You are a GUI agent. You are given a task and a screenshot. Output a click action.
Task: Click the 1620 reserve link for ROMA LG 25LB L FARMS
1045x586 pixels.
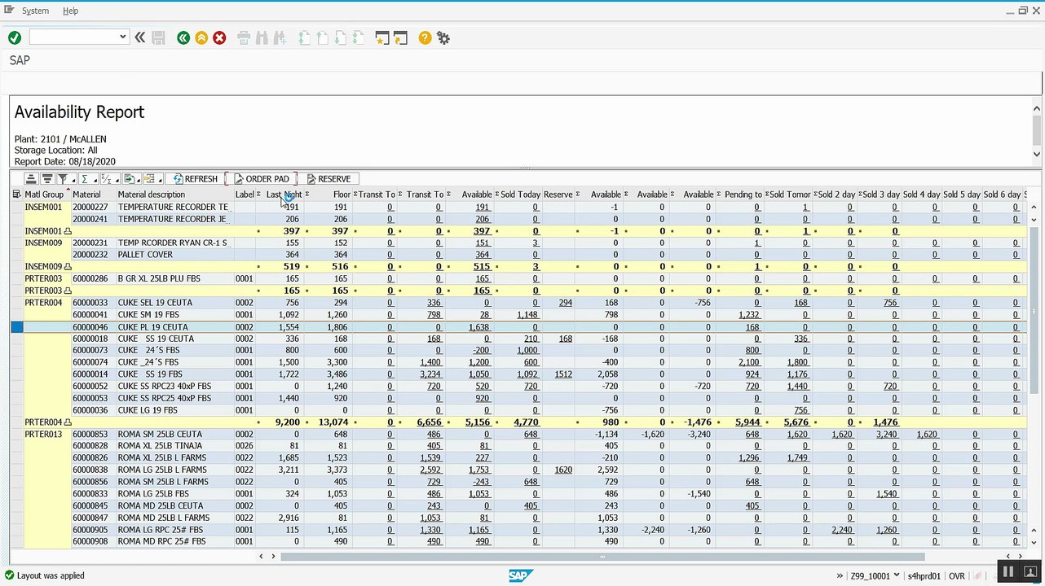[562, 470]
